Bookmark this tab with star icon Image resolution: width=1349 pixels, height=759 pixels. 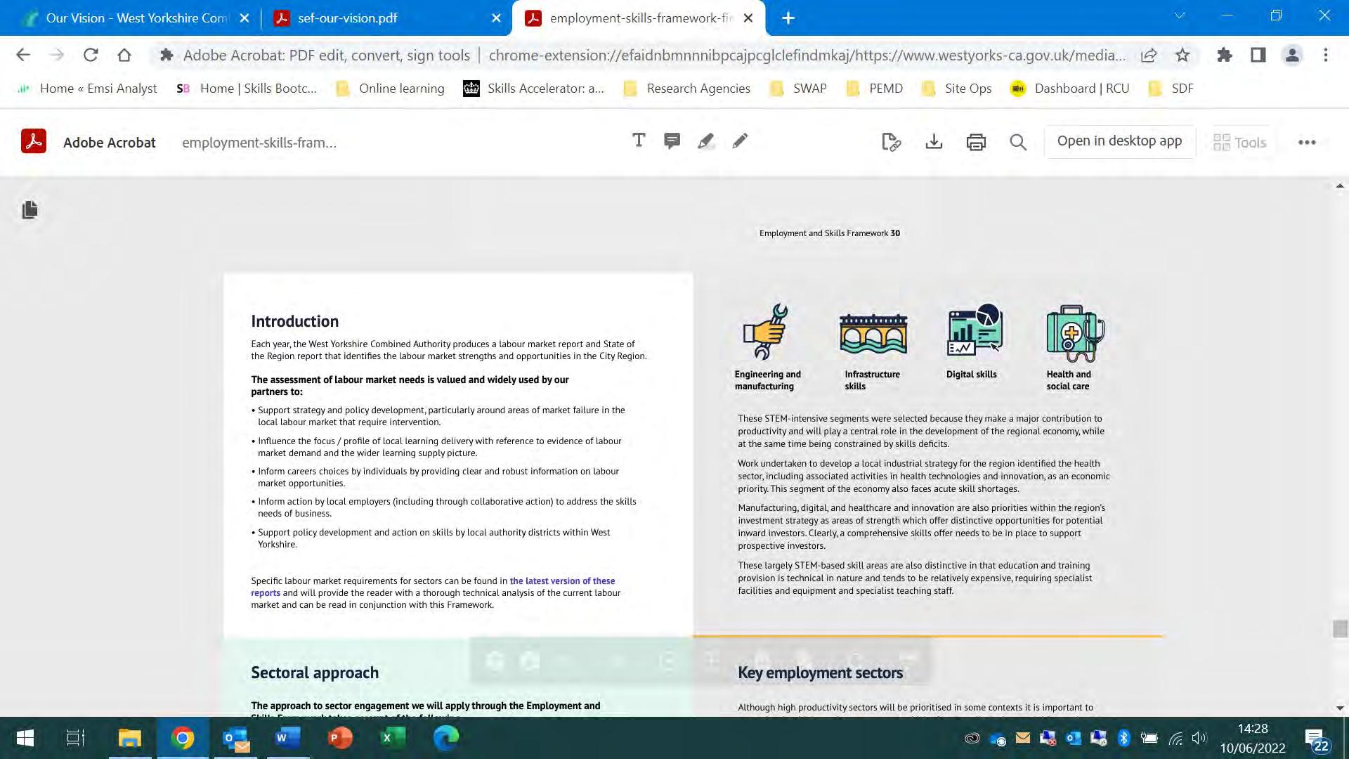1182,55
